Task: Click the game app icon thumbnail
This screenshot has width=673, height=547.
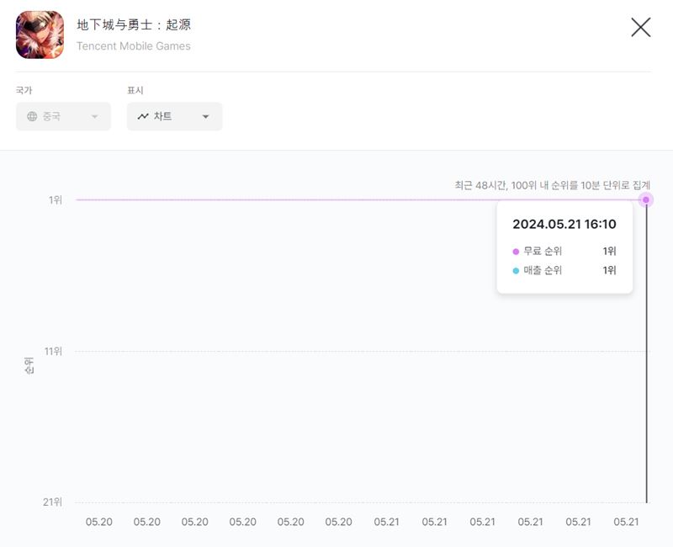Action: [x=40, y=35]
